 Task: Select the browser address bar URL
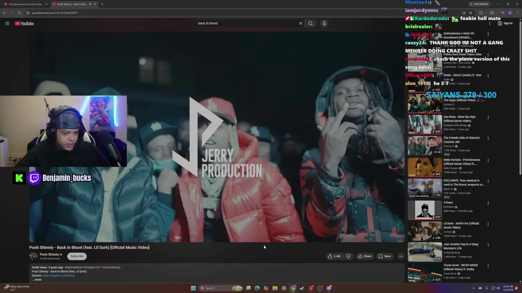(55, 13)
